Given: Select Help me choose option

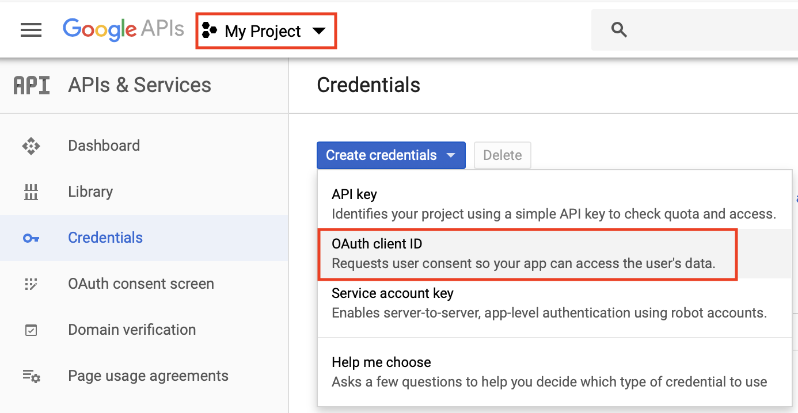Looking at the screenshot, I should [554, 372].
